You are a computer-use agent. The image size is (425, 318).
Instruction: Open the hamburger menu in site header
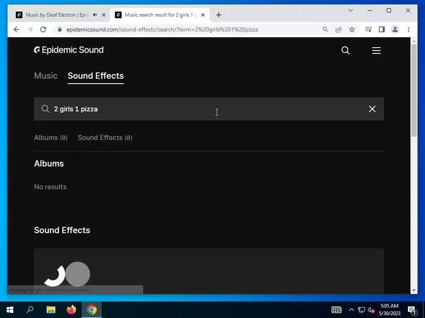tap(376, 50)
